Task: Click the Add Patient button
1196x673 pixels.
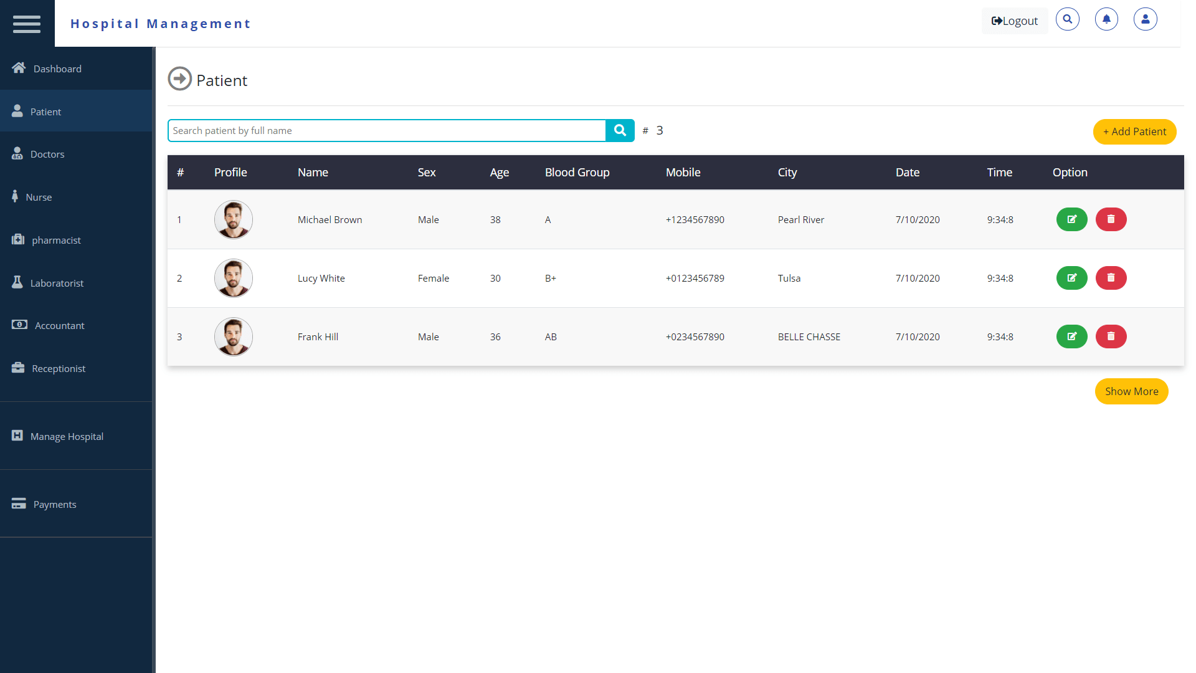Action: (x=1134, y=131)
